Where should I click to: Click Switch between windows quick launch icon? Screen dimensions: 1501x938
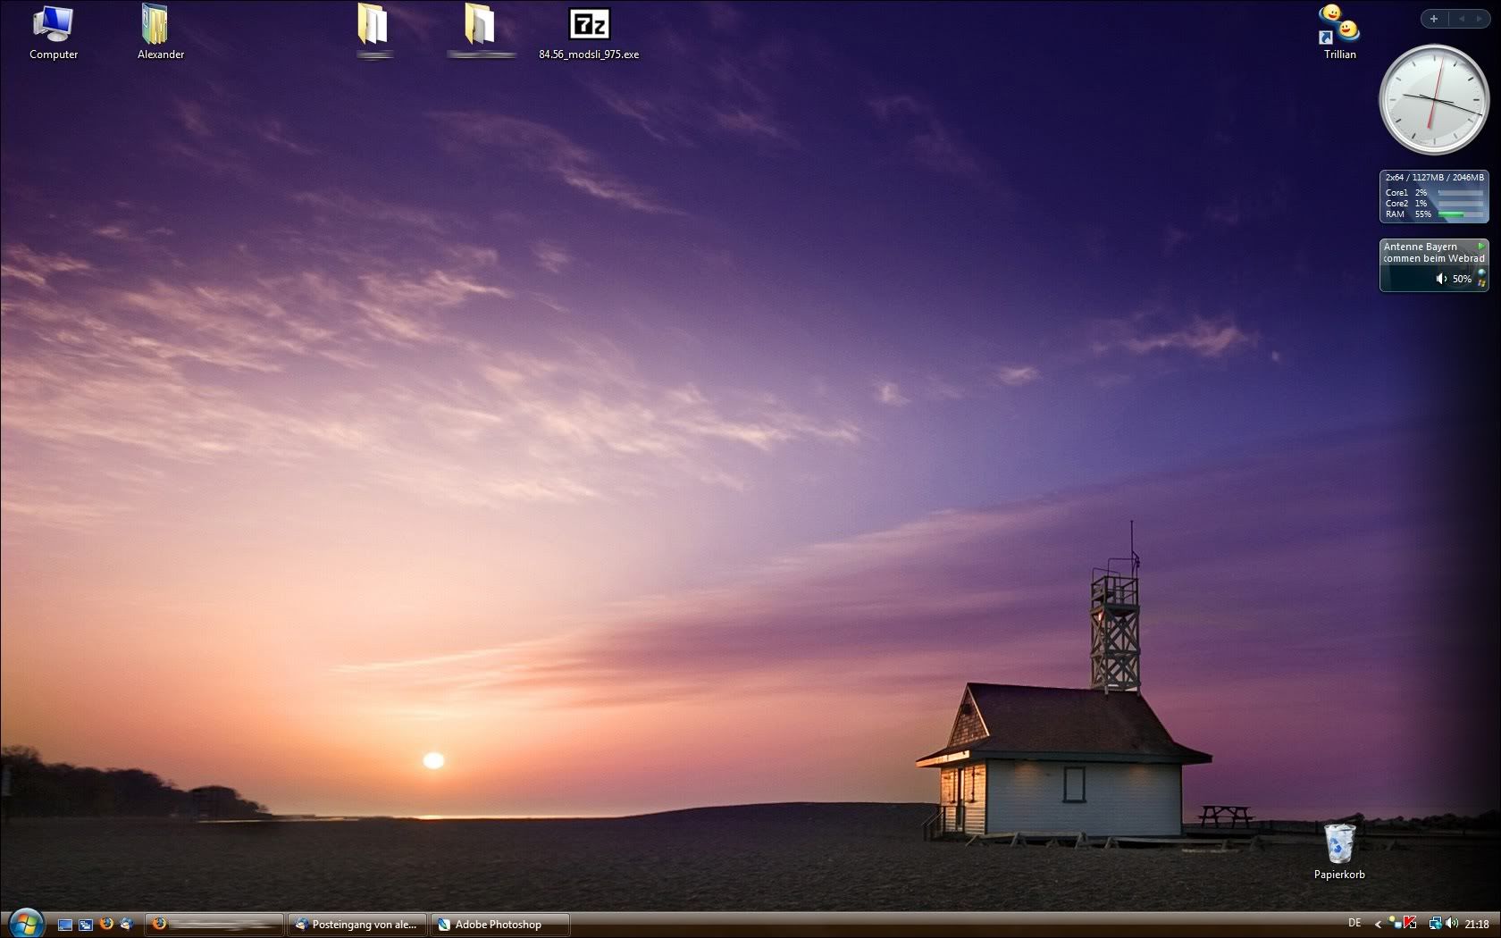tap(86, 925)
